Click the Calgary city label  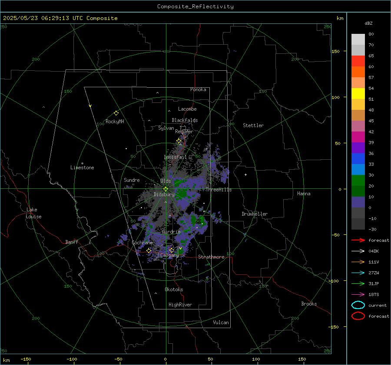click(169, 255)
